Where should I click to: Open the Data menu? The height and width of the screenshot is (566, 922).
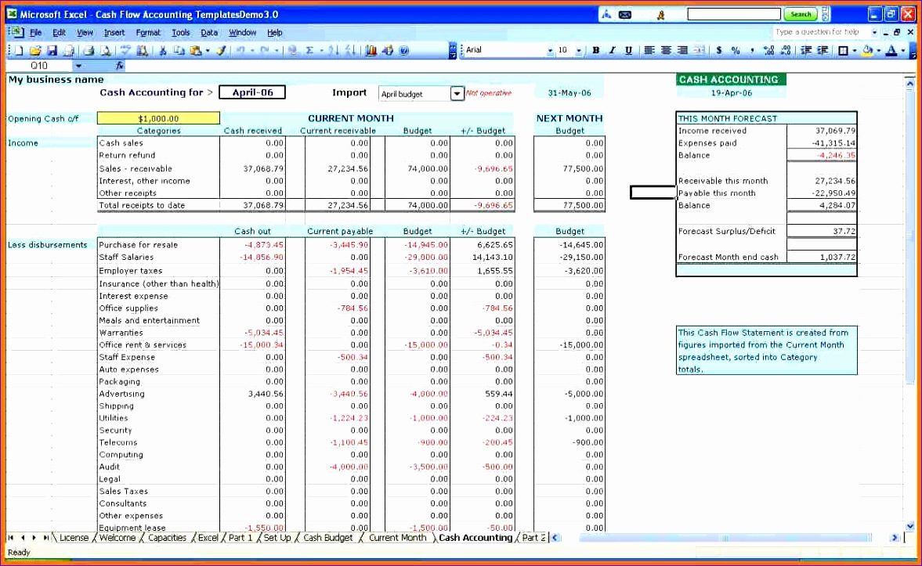208,32
